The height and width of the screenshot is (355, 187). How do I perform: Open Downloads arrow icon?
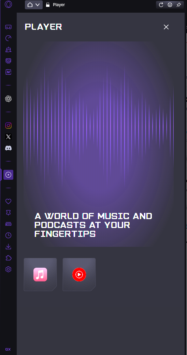(x=8, y=246)
